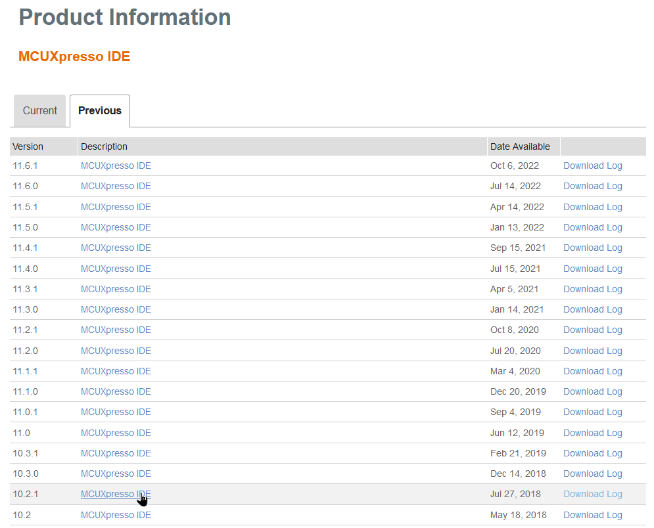The width and height of the screenshot is (654, 528).
Task: Open the MCUXpresso IDE description for 11.4.1
Action: point(116,248)
